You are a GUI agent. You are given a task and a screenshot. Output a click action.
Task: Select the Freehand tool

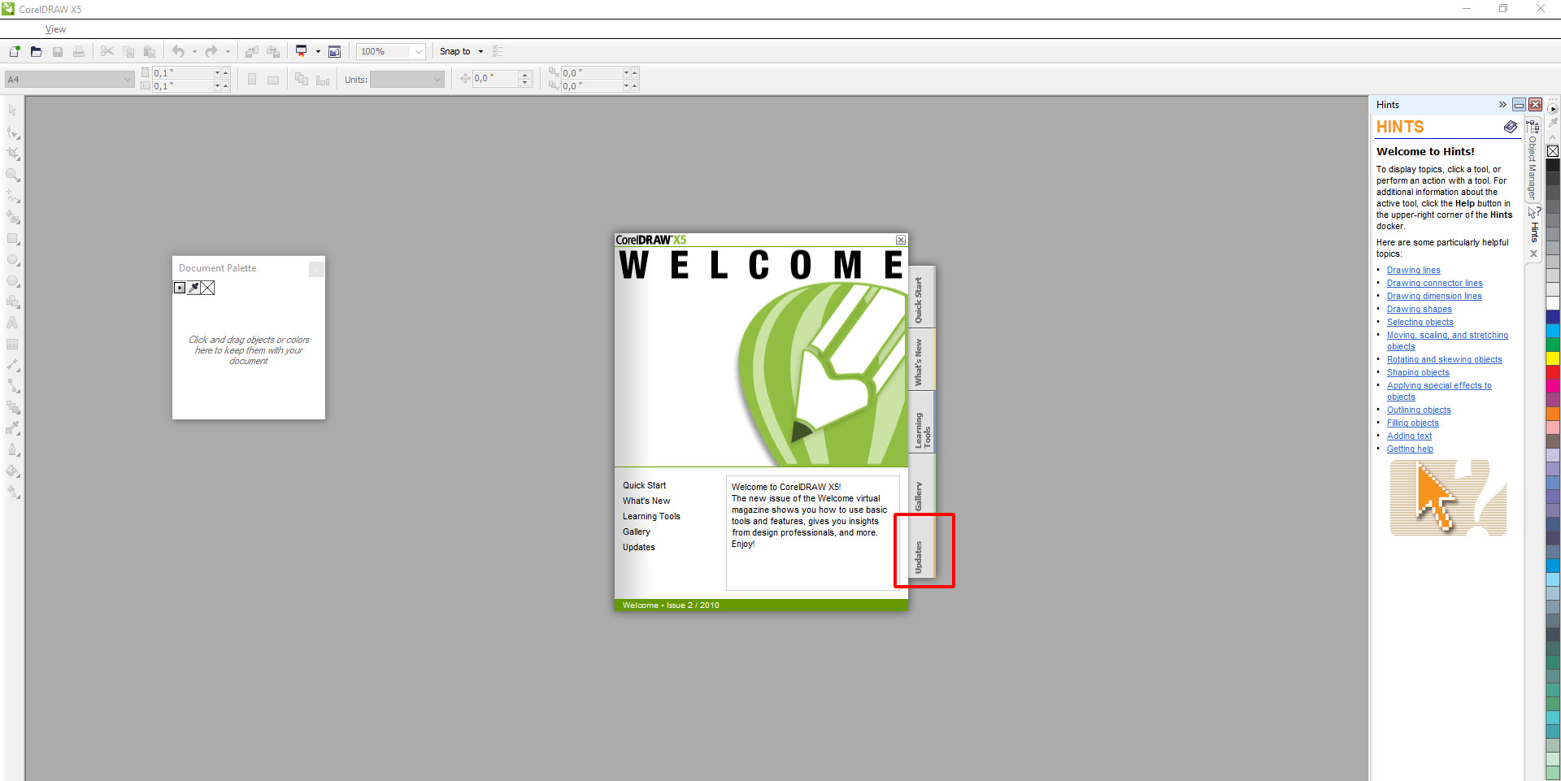pyautogui.click(x=13, y=196)
